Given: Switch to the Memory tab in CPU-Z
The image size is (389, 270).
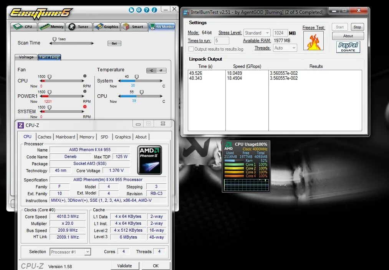Looking at the screenshot, I should click(x=86, y=137).
